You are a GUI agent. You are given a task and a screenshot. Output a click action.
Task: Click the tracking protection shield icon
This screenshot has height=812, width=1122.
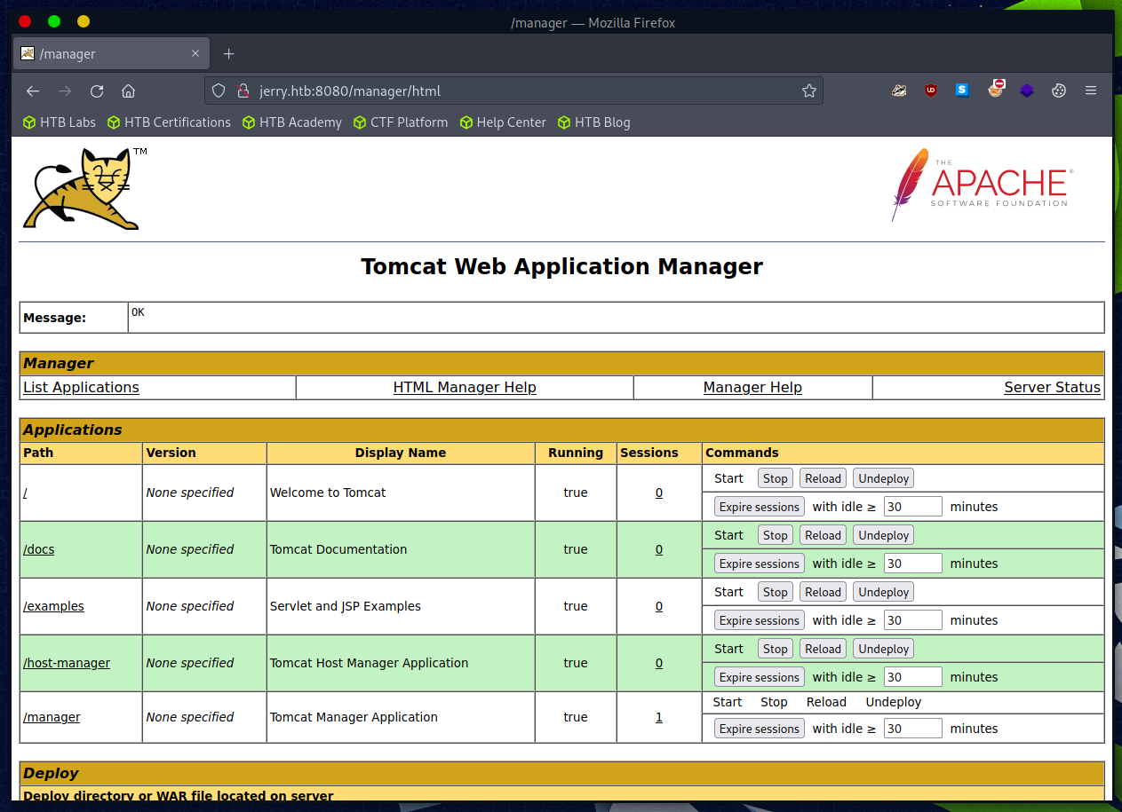click(220, 91)
